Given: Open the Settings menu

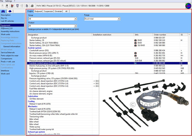Looking at the screenshot, I should pos(9,1).
